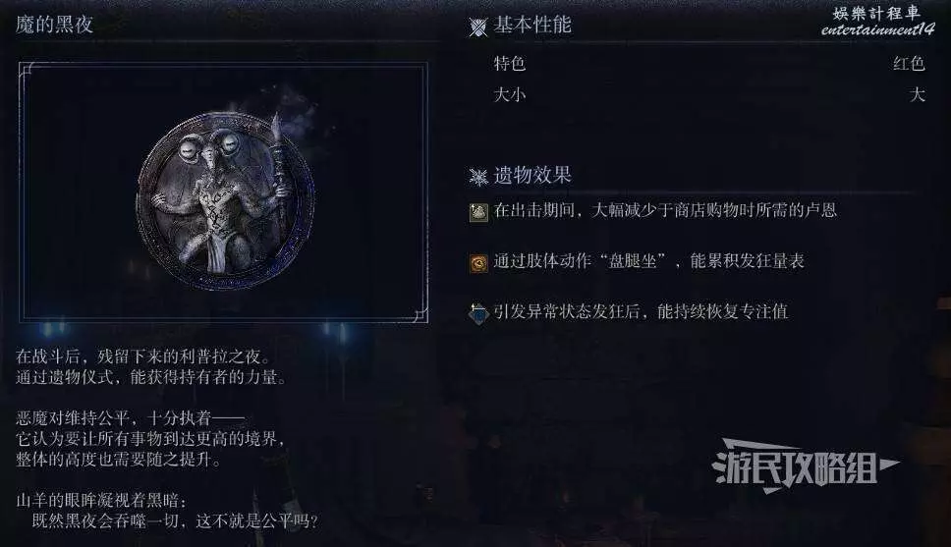Click the goat demon relic medallion image
The height and width of the screenshot is (547, 951).
[x=226, y=200]
